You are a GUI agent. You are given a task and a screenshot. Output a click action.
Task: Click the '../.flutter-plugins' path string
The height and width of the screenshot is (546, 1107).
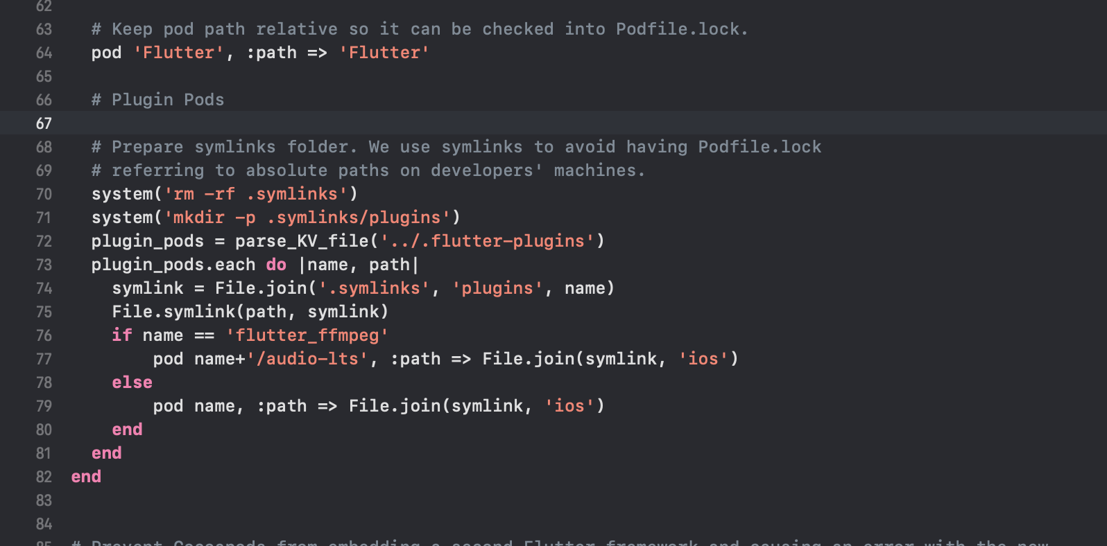tap(487, 241)
